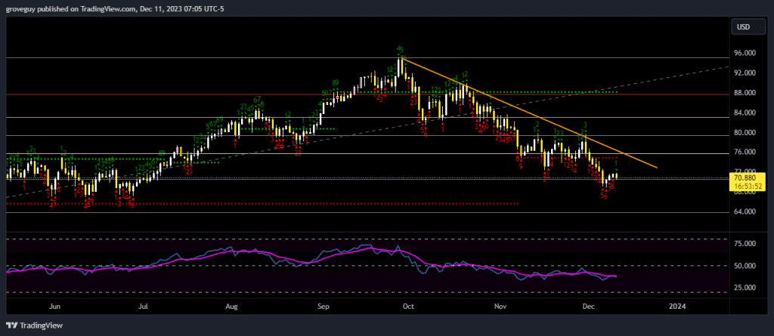The image size is (774, 336).
Task: Select the orange descending trendline
Action: [529, 112]
